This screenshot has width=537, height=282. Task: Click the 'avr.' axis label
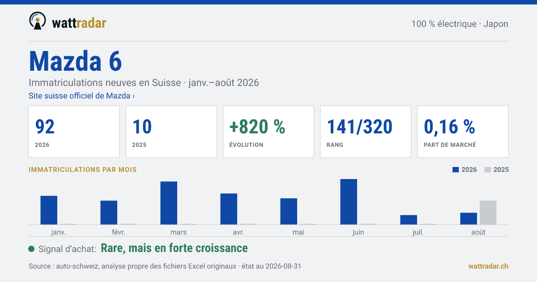click(239, 232)
